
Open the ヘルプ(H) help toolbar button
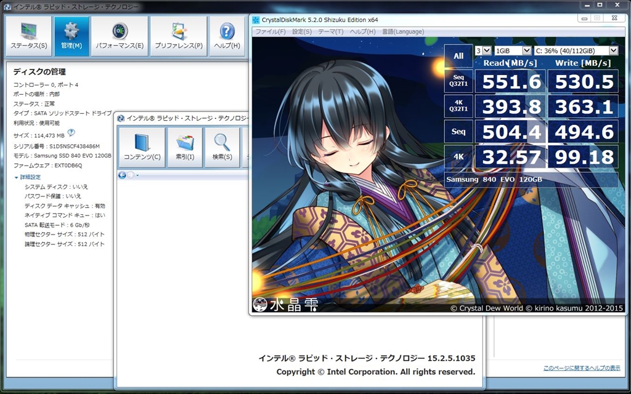point(227,36)
